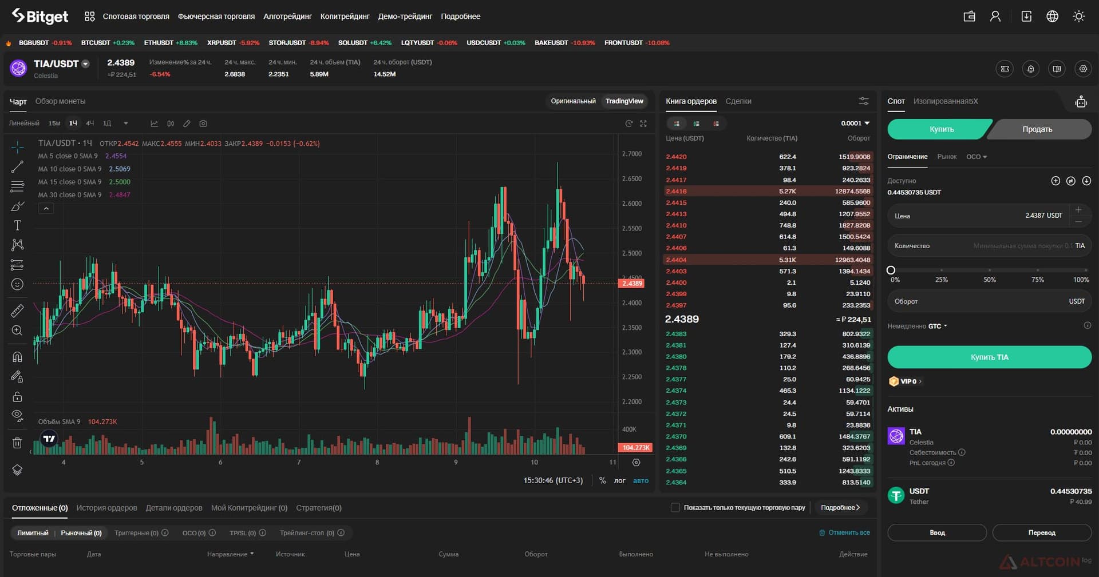Screen dimensions: 1099x577
Task: Click the Перевод transfer button
Action: point(1041,532)
